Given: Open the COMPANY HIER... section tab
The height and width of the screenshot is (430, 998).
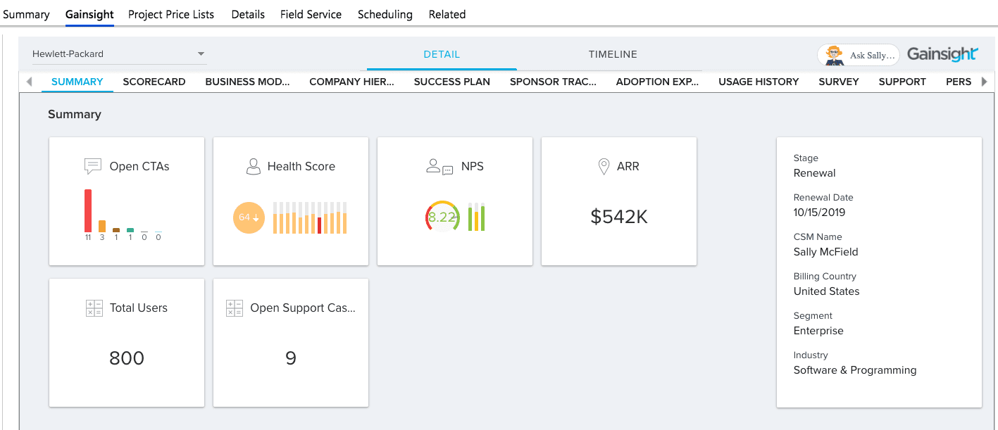Looking at the screenshot, I should [x=351, y=82].
